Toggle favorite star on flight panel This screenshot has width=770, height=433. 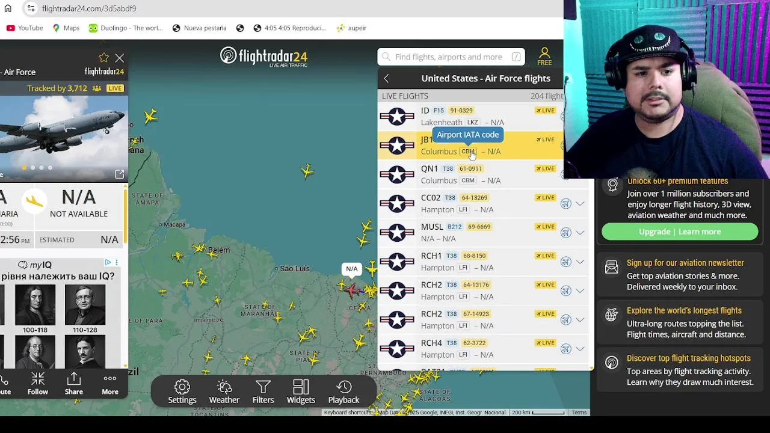click(x=103, y=58)
